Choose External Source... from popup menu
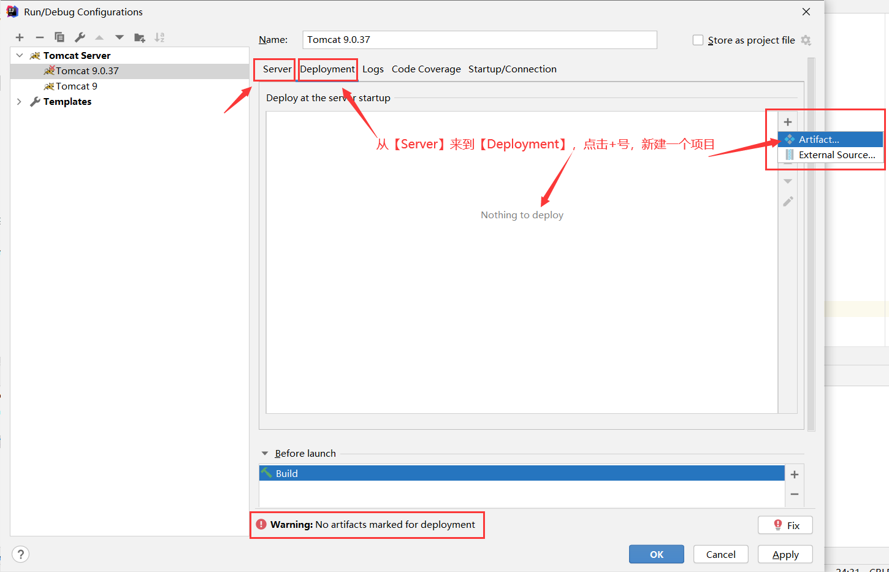Viewport: 889px width, 572px height. click(831, 155)
